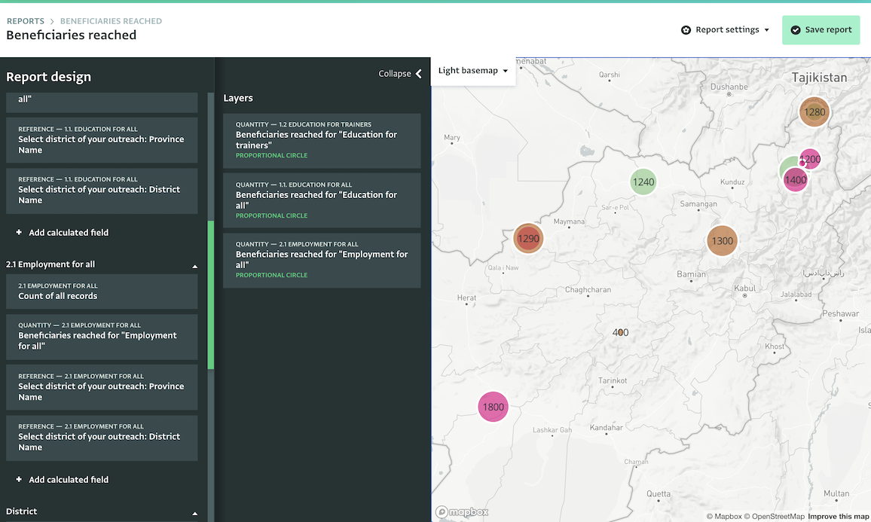Select the Education for all layer card
871x522 pixels.
322,200
